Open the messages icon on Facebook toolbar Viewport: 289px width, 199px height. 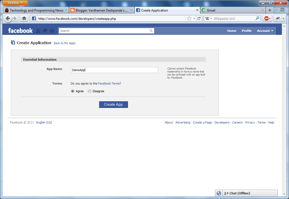(45, 30)
